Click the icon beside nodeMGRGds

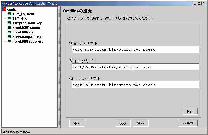coord(9,32)
